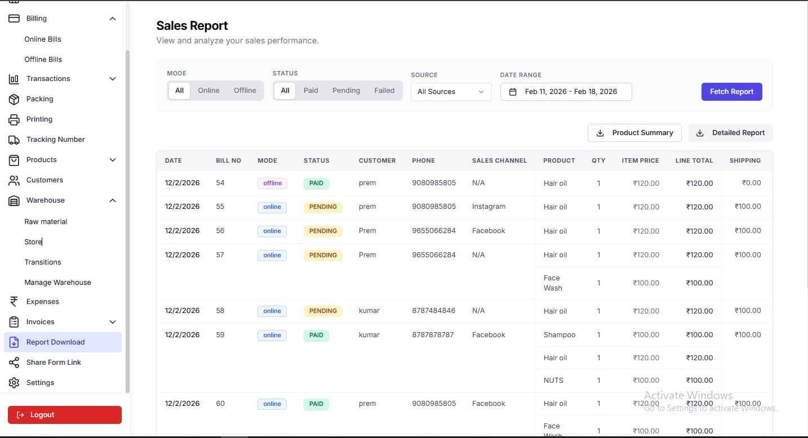Filter by Pending status
This screenshot has width=808, height=438.
coord(346,91)
